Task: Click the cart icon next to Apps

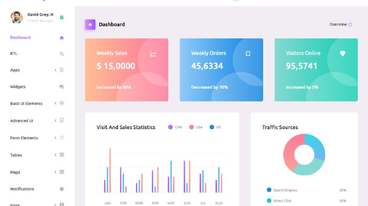Action: pos(62,70)
